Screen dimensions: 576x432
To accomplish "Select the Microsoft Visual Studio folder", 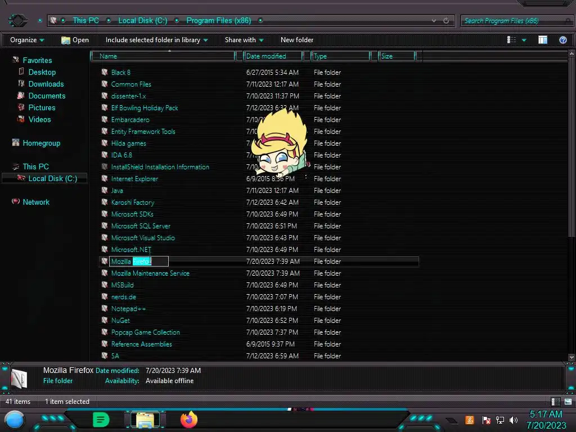I will point(143,238).
